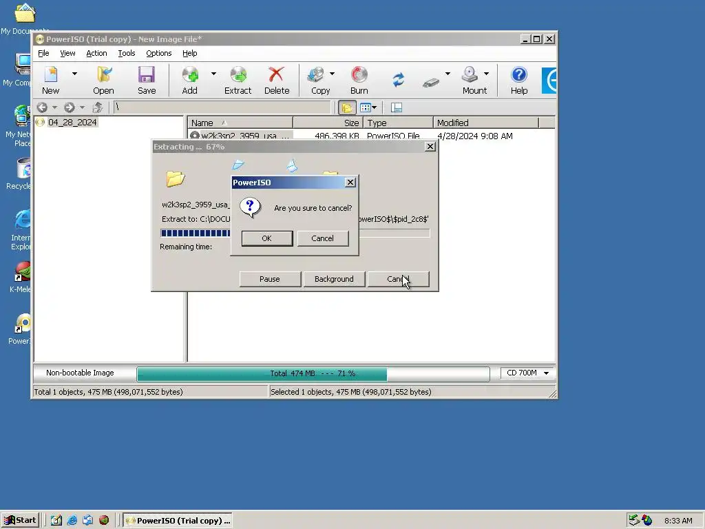
Task: Click the Delete toolbar icon
Action: click(x=277, y=80)
